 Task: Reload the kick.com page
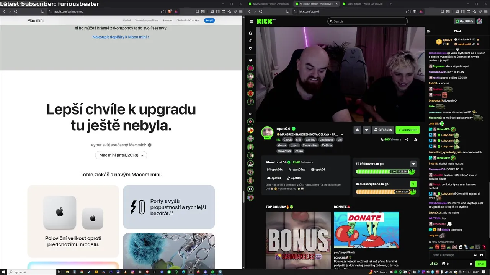261,11
